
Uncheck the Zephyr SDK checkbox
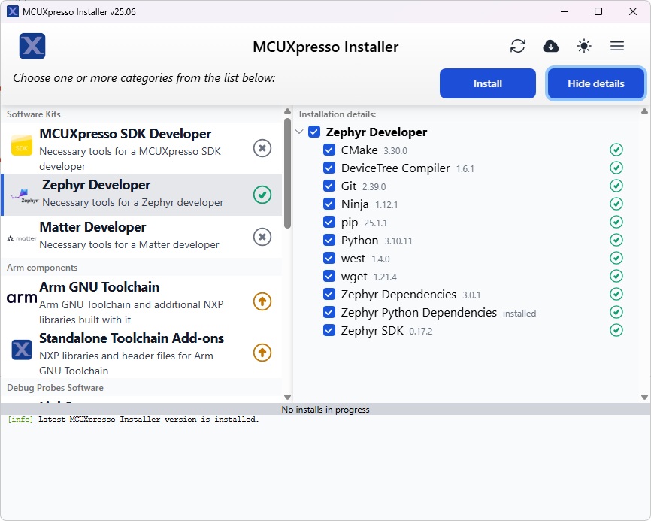point(329,331)
